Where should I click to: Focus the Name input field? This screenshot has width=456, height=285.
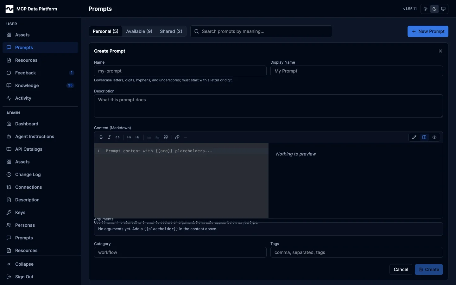(x=180, y=71)
